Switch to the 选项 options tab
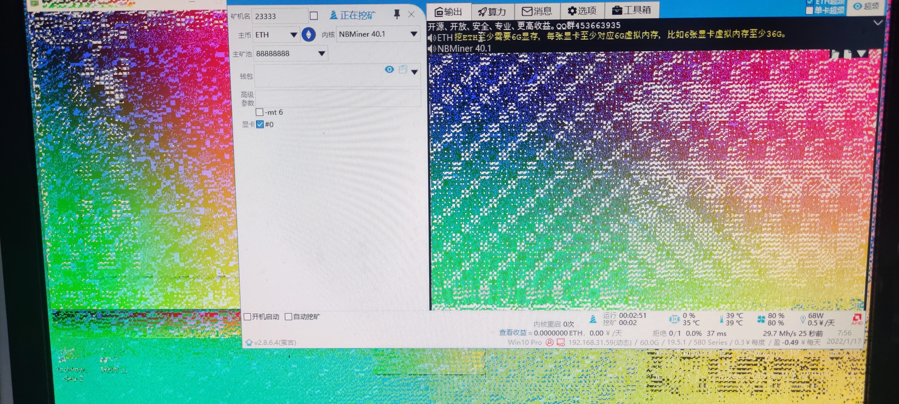This screenshot has height=404, width=899. 582,10
